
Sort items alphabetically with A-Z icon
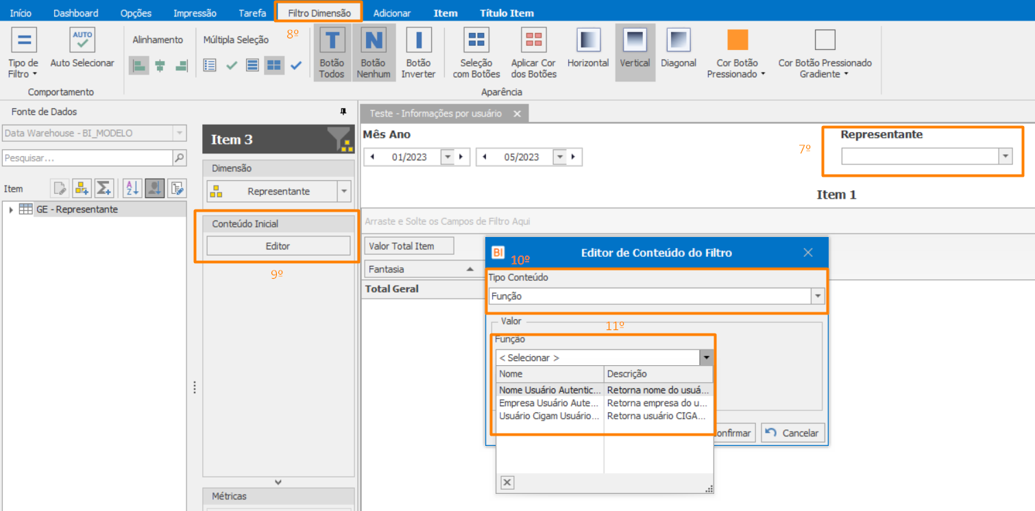(x=132, y=188)
